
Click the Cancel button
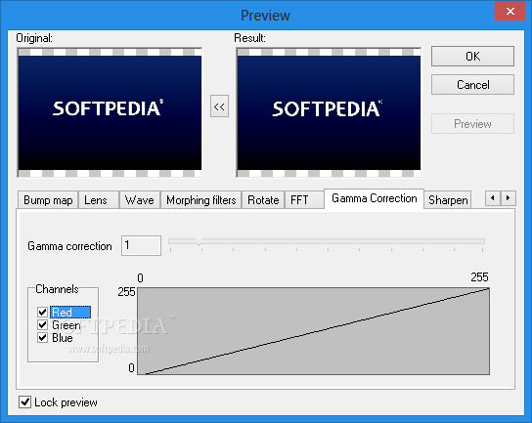(472, 84)
